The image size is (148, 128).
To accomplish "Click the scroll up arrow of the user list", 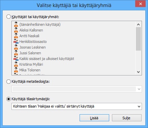I will (139, 24).
